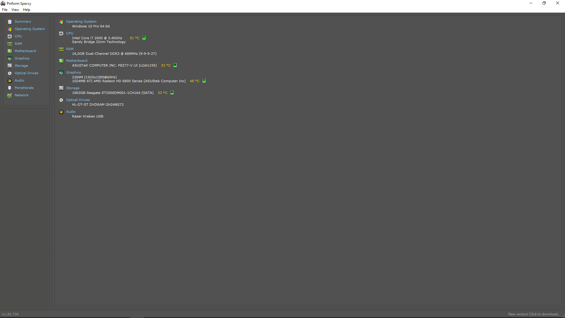The image size is (565, 318).
Task: Click the Windows 10 Pro 64-bit text
Action: tap(91, 26)
